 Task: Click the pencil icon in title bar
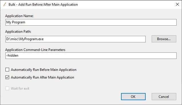[x=5, y=5]
